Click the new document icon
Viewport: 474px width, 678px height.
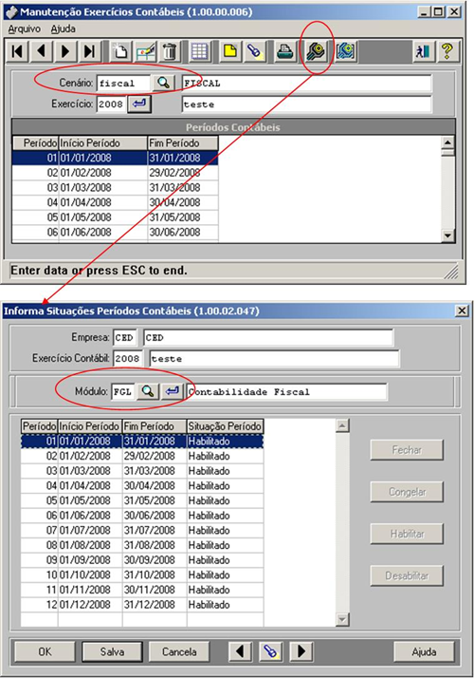click(120, 51)
